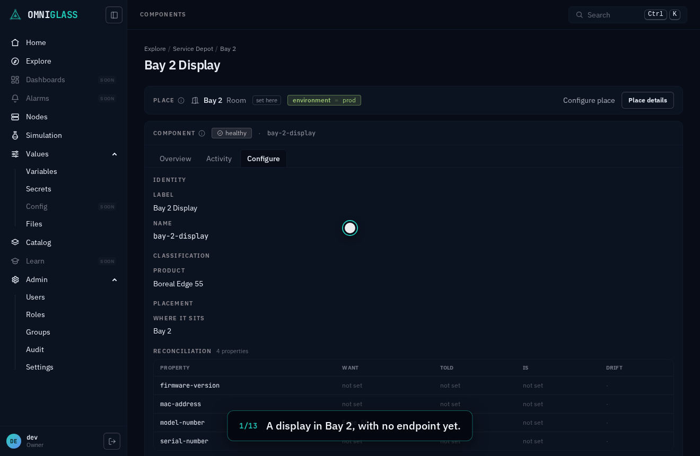Open Variables under Values
The height and width of the screenshot is (456, 700).
click(41, 171)
